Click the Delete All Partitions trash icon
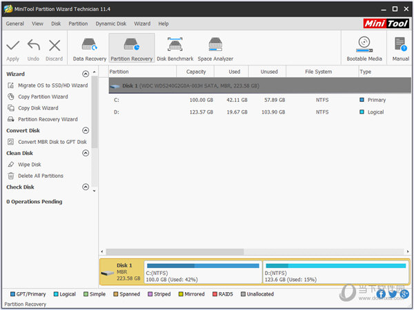The height and width of the screenshot is (310, 414). [11, 176]
